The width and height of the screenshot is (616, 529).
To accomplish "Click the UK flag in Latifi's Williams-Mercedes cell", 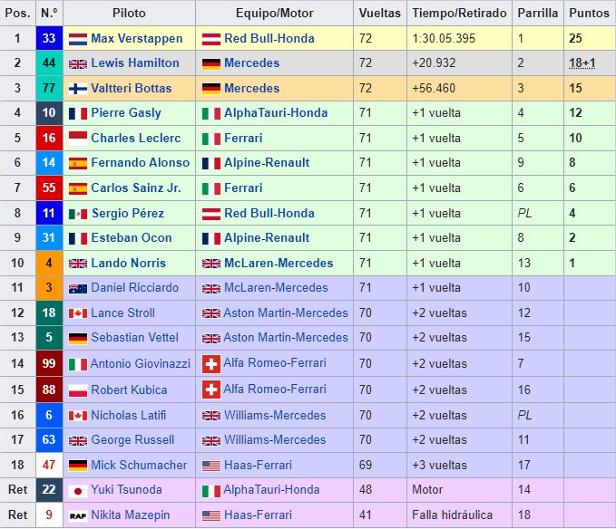I will (211, 416).
